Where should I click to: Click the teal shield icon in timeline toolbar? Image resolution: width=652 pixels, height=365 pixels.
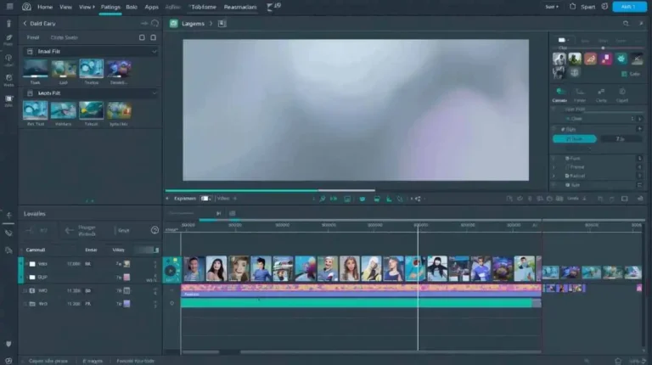(x=363, y=199)
